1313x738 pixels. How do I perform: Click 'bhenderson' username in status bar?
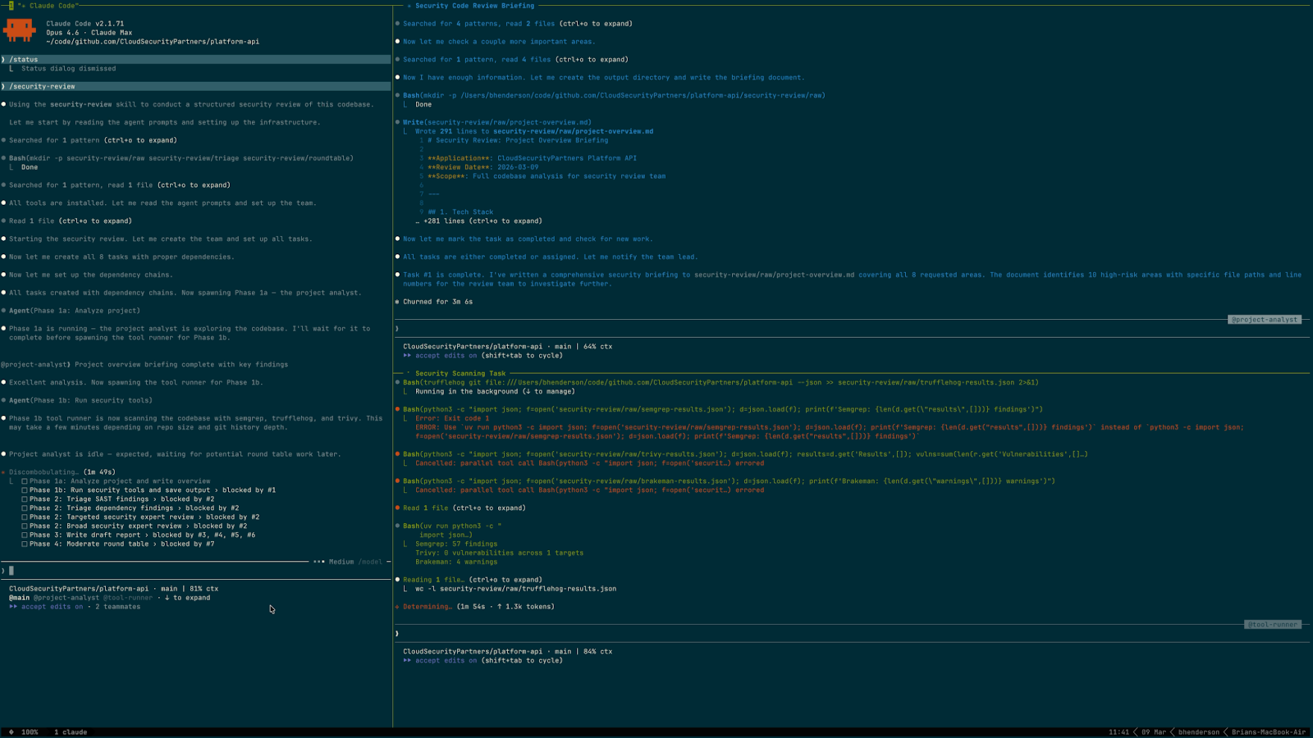(x=1199, y=732)
